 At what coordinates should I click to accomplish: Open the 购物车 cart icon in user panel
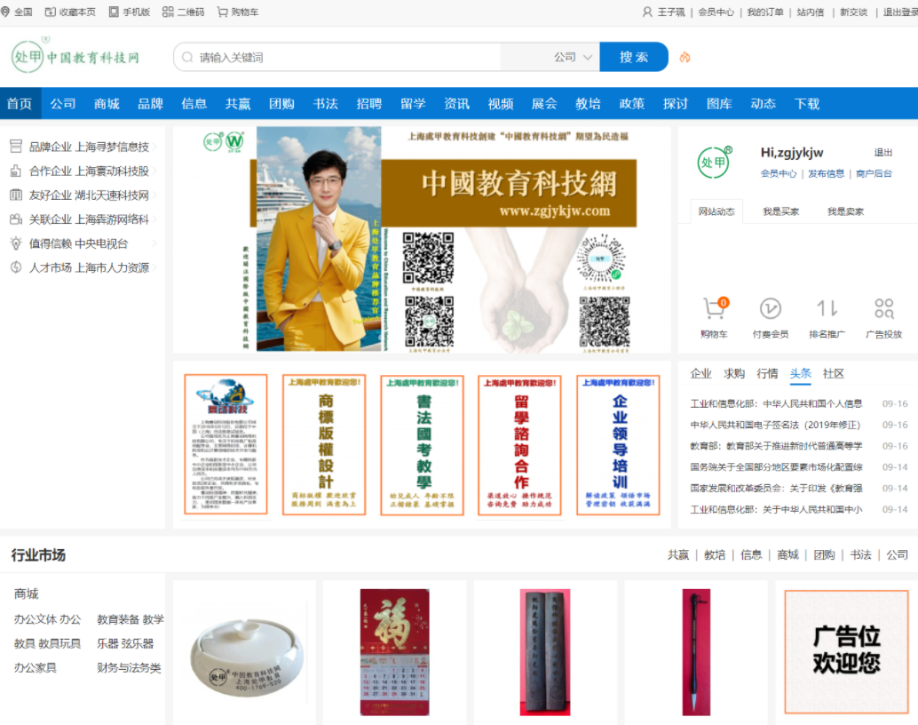714,308
